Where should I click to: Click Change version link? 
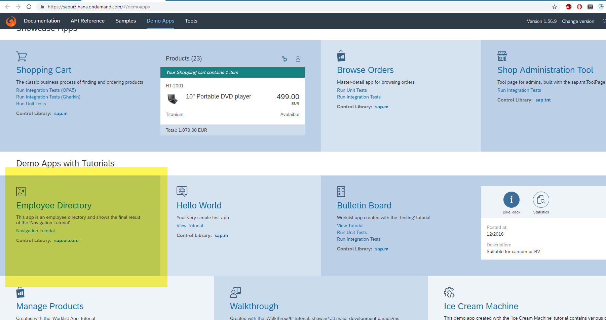click(578, 21)
